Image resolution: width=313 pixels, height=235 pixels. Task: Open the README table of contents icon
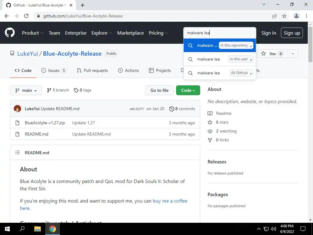(17, 153)
